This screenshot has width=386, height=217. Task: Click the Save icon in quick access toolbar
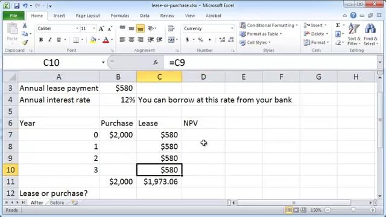pos(16,5)
